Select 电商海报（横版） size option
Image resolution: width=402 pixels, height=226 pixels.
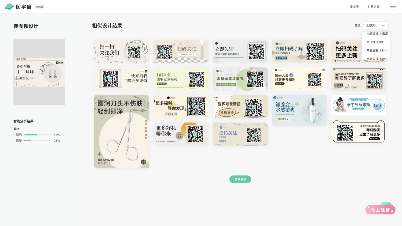[x=377, y=34]
